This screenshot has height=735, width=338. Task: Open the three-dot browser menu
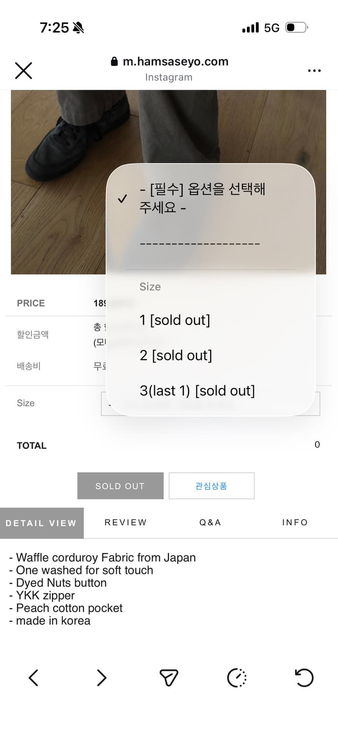(x=314, y=71)
